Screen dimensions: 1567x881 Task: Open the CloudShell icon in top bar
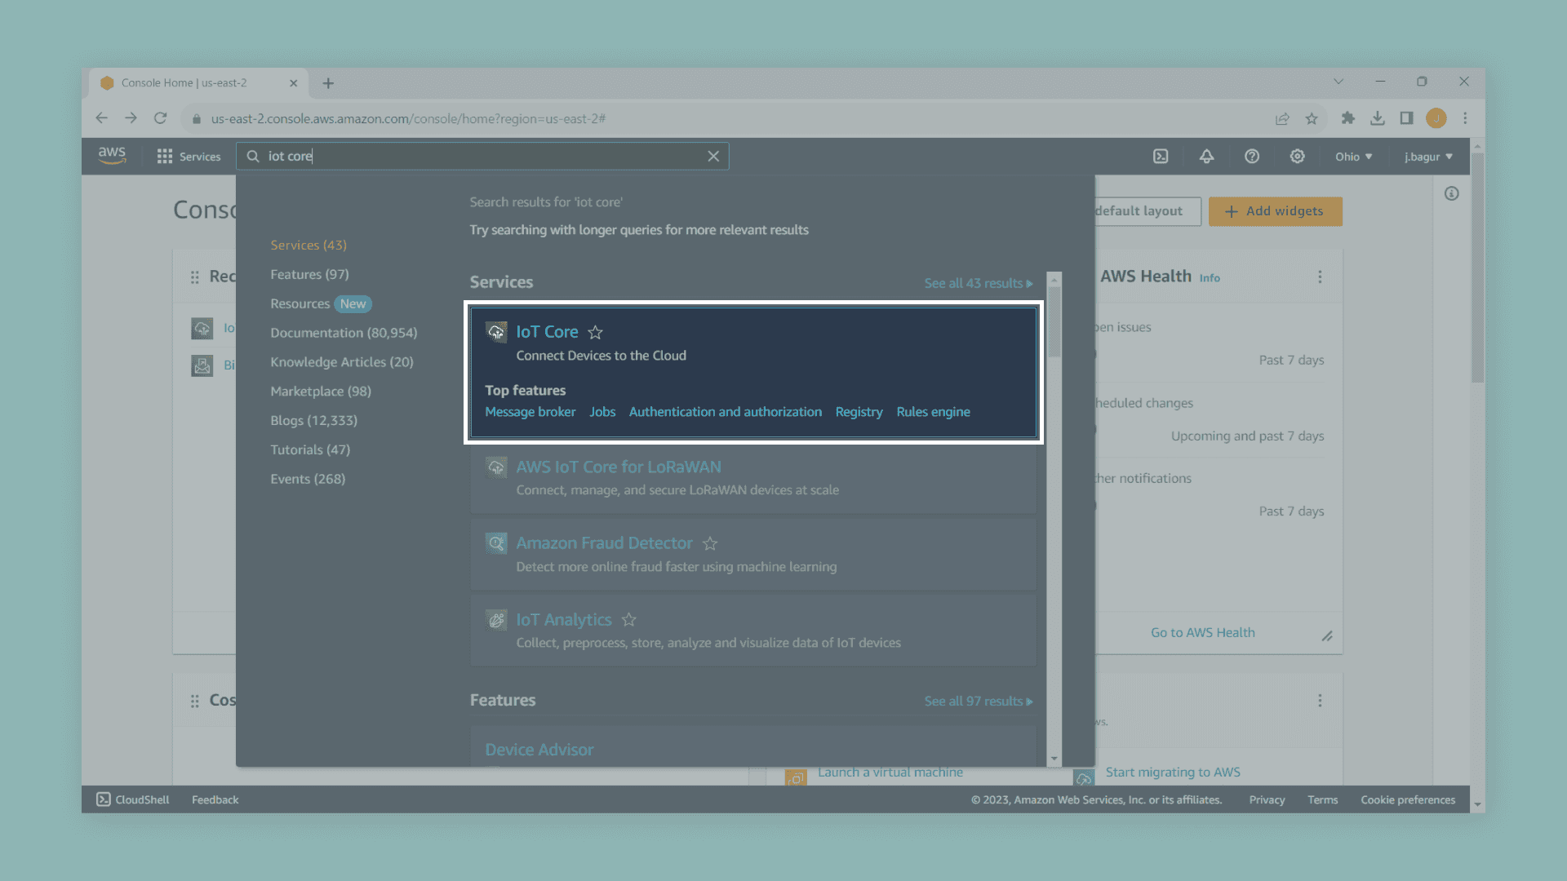pos(1161,157)
